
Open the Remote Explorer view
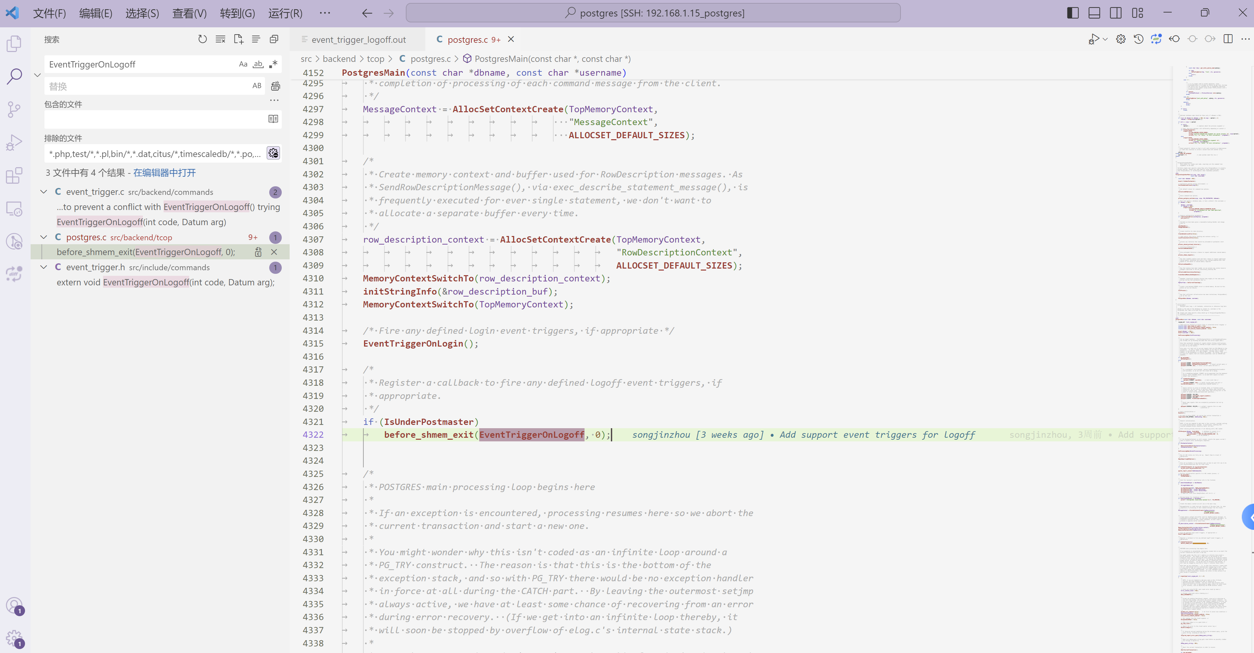pos(14,208)
